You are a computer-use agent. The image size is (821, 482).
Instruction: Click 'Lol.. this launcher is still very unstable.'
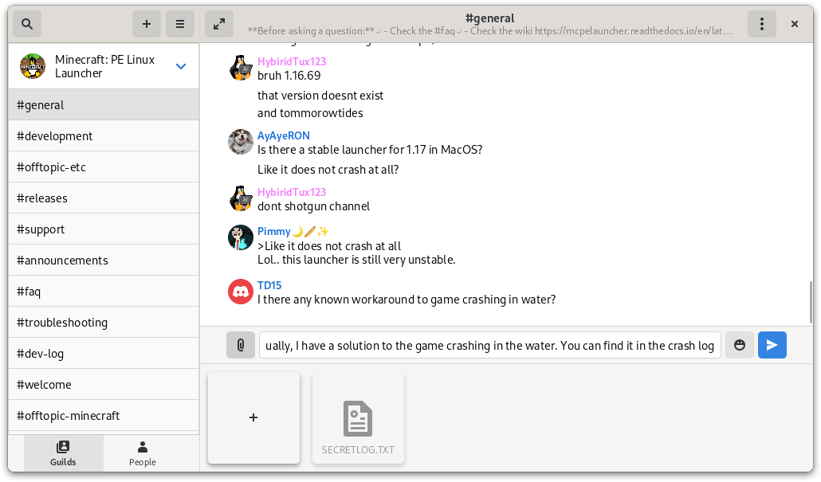pos(356,260)
